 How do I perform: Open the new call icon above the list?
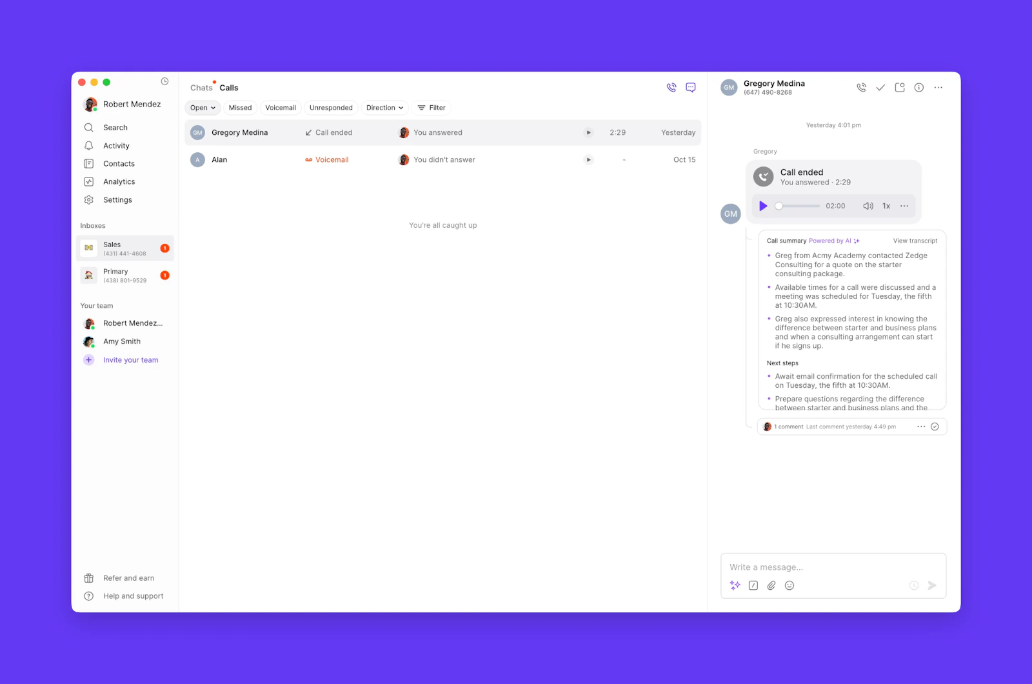click(x=671, y=87)
